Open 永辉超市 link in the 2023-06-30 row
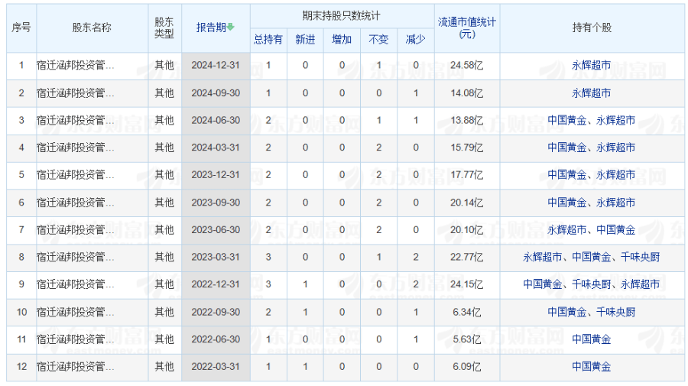688x386 pixels. pyautogui.click(x=567, y=229)
